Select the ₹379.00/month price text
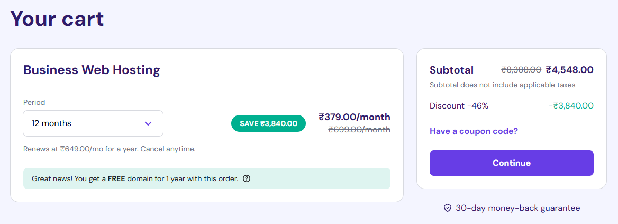Image resolution: width=618 pixels, height=224 pixels. click(x=355, y=117)
